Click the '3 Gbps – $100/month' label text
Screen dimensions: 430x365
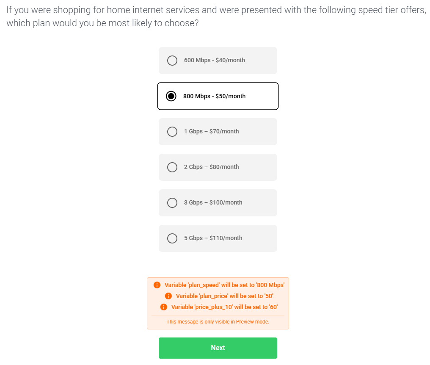pyautogui.click(x=213, y=202)
